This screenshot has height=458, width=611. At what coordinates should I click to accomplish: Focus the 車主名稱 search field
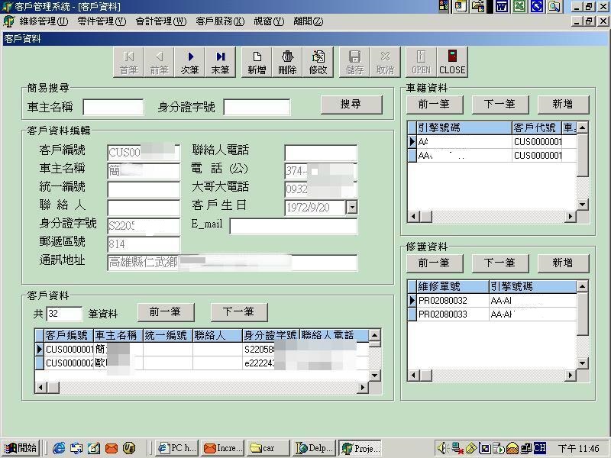(113, 107)
